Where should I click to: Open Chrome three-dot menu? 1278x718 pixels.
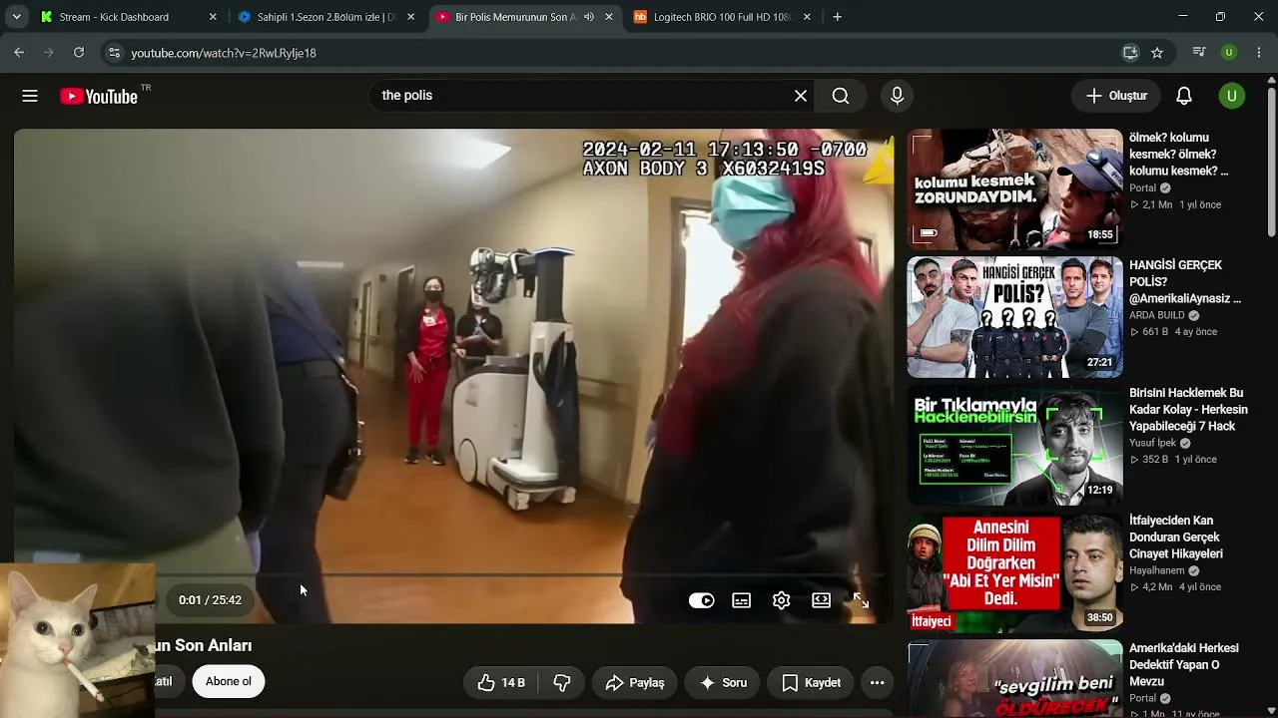click(1259, 53)
